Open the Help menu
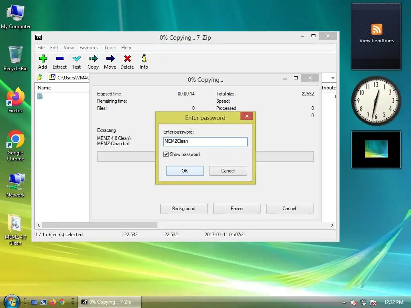The image size is (411, 308). pos(126,48)
